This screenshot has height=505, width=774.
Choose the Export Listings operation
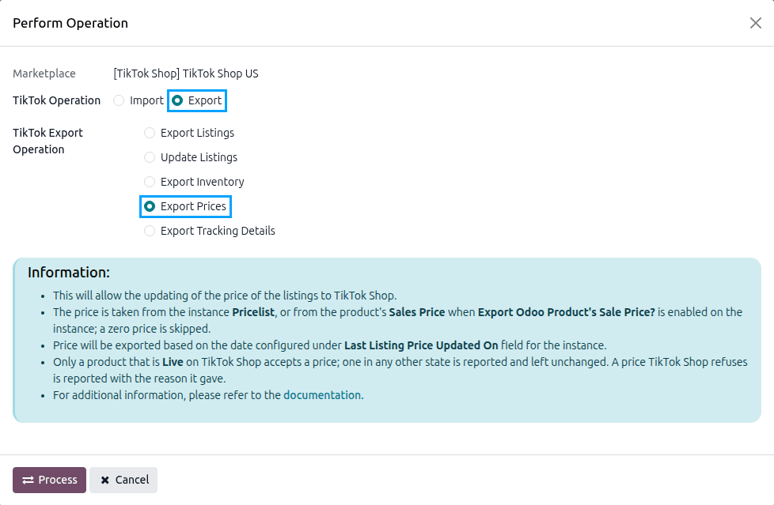149,133
